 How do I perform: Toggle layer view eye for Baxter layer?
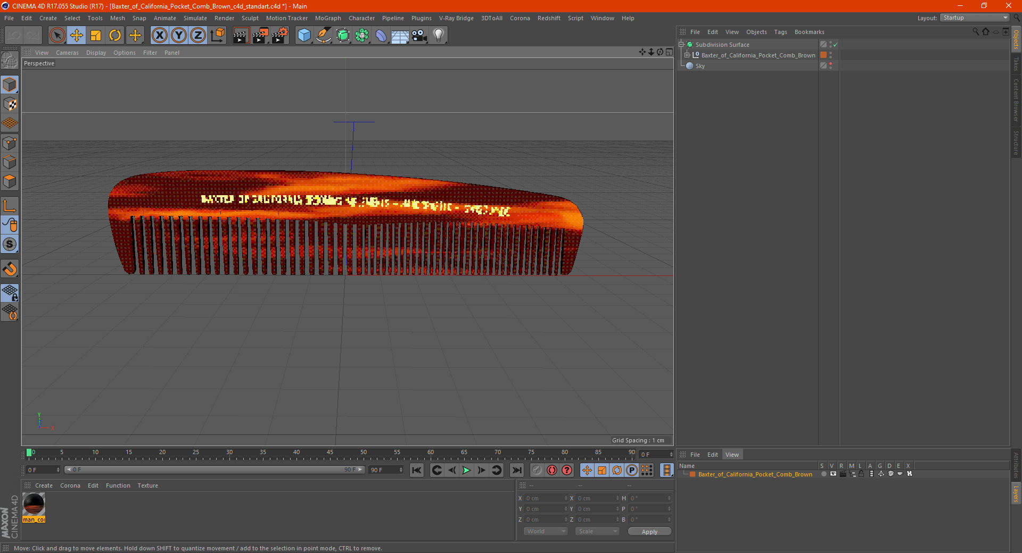pyautogui.click(x=833, y=474)
